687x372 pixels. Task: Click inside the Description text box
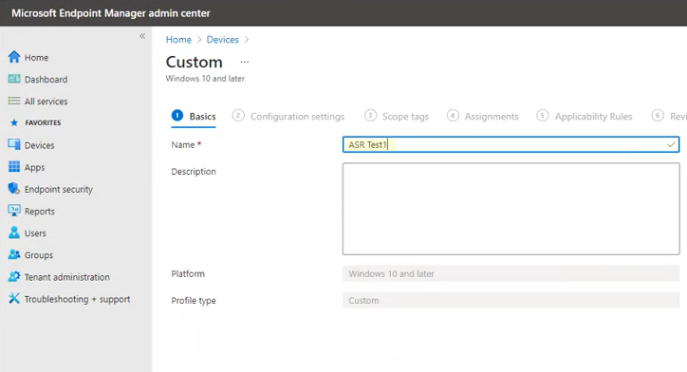[x=511, y=209]
